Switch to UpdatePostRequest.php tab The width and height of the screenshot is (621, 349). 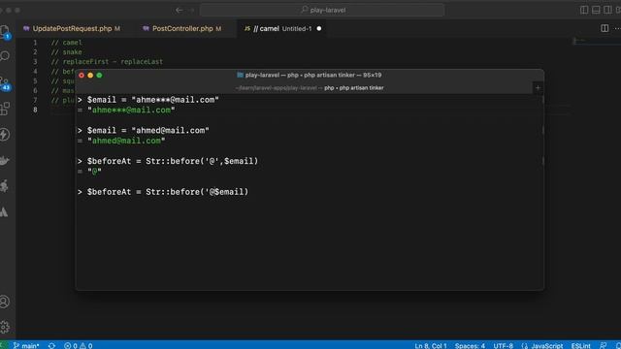[72, 28]
